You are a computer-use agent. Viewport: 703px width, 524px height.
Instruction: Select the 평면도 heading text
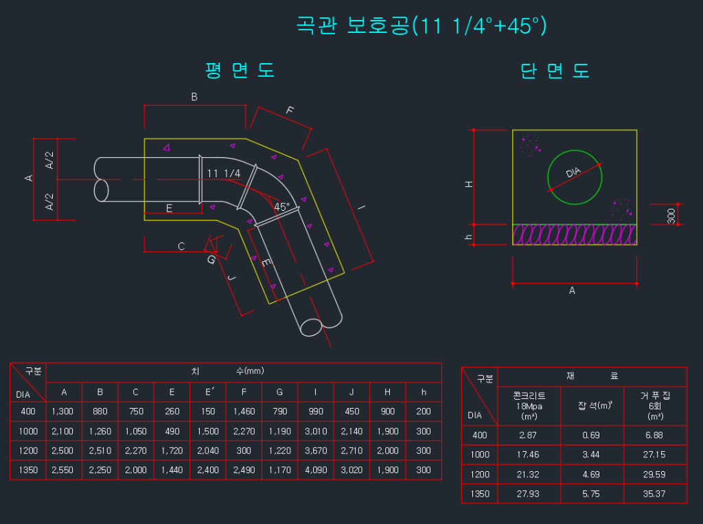pyautogui.click(x=240, y=70)
